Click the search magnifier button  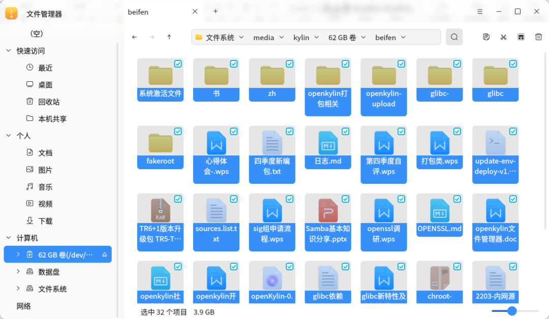point(454,37)
